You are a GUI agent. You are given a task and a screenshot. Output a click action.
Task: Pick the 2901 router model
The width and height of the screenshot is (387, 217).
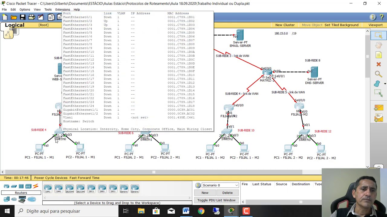coord(102,188)
